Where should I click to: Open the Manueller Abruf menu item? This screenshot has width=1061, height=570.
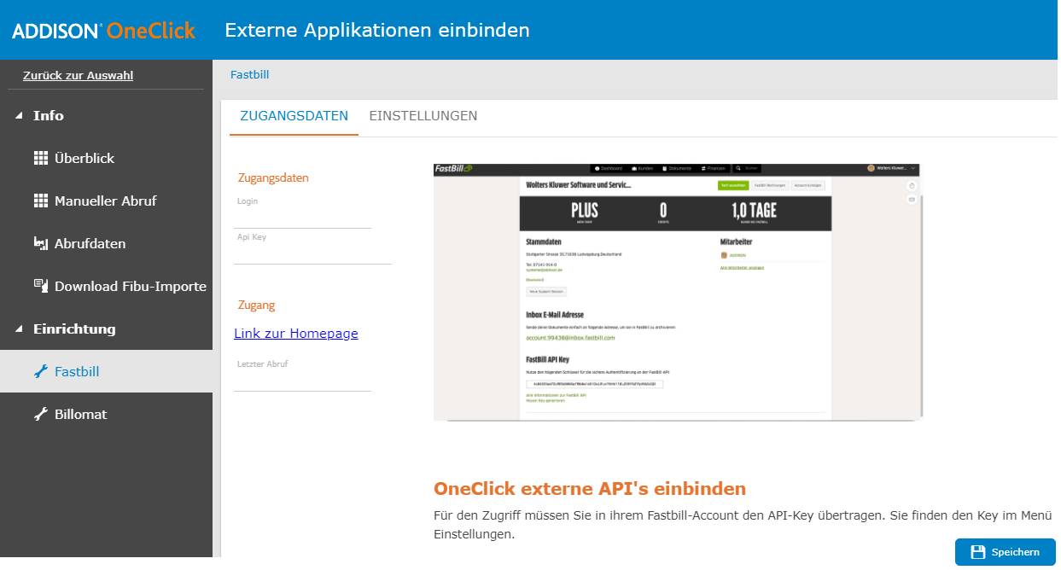click(x=106, y=201)
